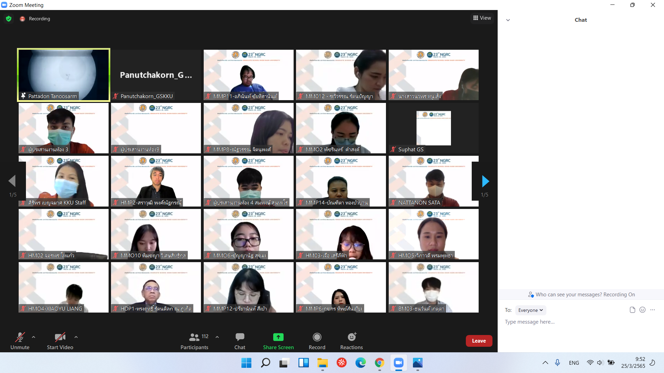664x373 pixels.
Task: Open Zoom from the Windows taskbar
Action: [398, 363]
